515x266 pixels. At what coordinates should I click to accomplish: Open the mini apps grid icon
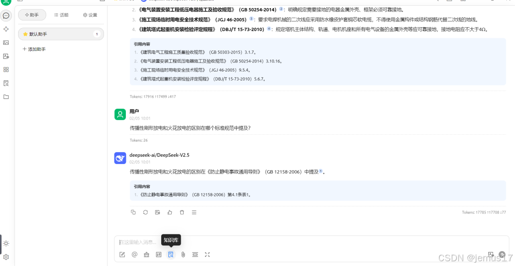tap(6, 70)
